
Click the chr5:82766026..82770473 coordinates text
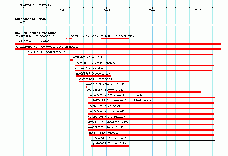coord(33,6)
